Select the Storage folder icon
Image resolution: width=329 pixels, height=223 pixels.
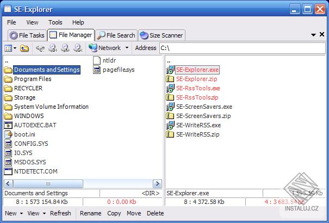pos(8,97)
